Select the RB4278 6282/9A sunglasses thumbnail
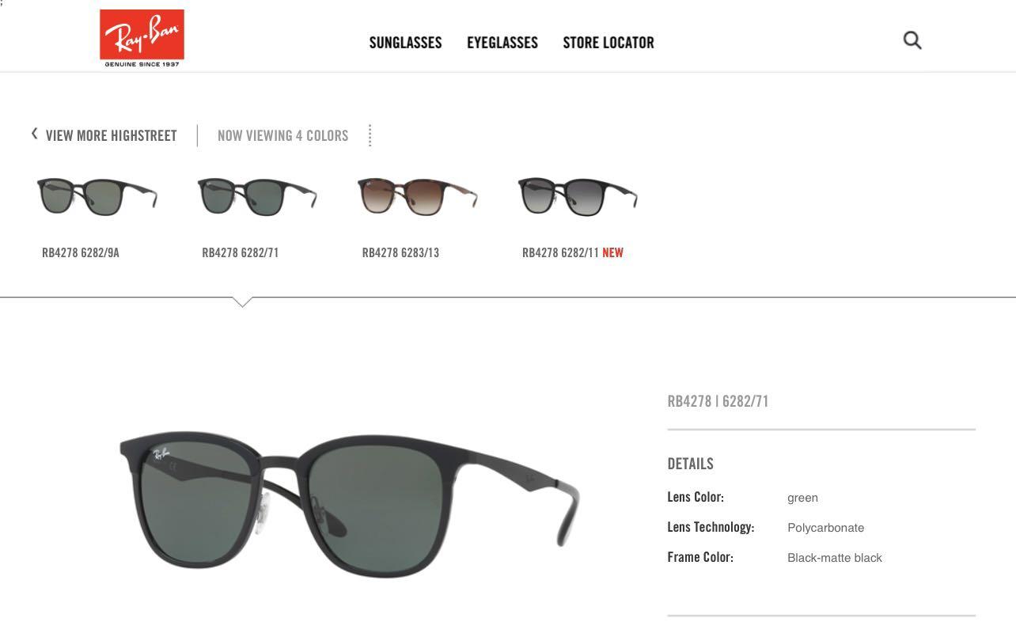The width and height of the screenshot is (1016, 637). pyautogui.click(x=97, y=197)
